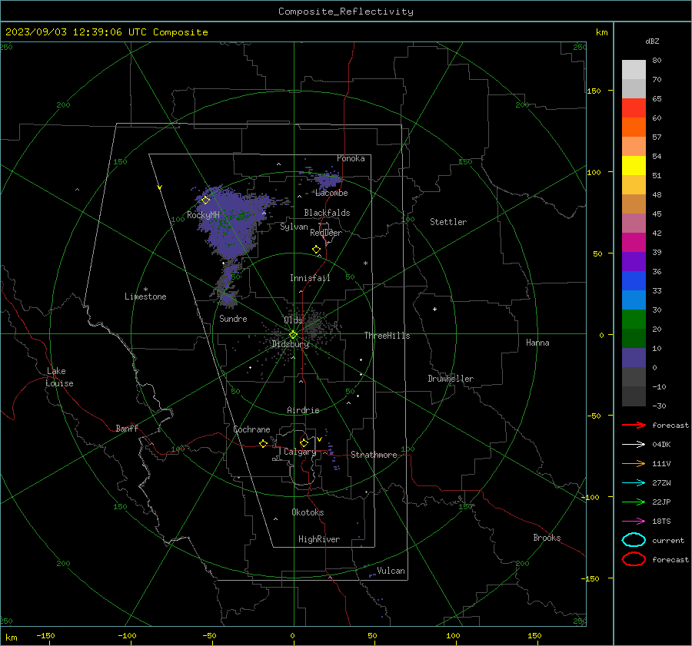Select the 54 dBZ yellow swatch
The height and width of the screenshot is (646, 692).
click(x=634, y=165)
